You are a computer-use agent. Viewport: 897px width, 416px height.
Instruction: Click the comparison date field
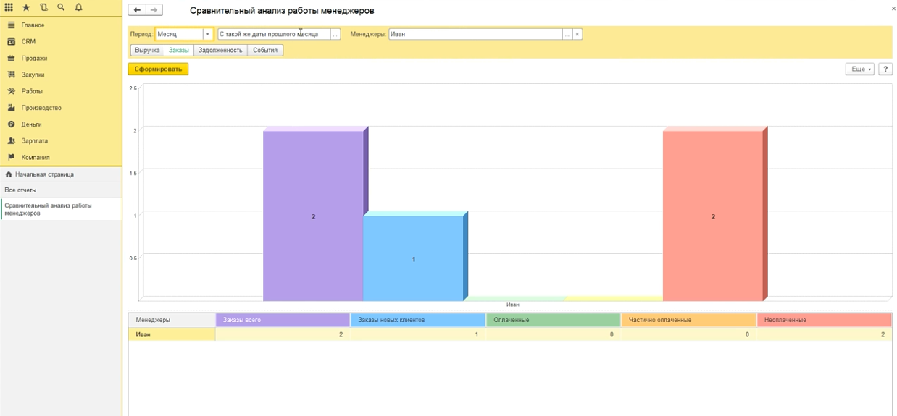pos(274,34)
